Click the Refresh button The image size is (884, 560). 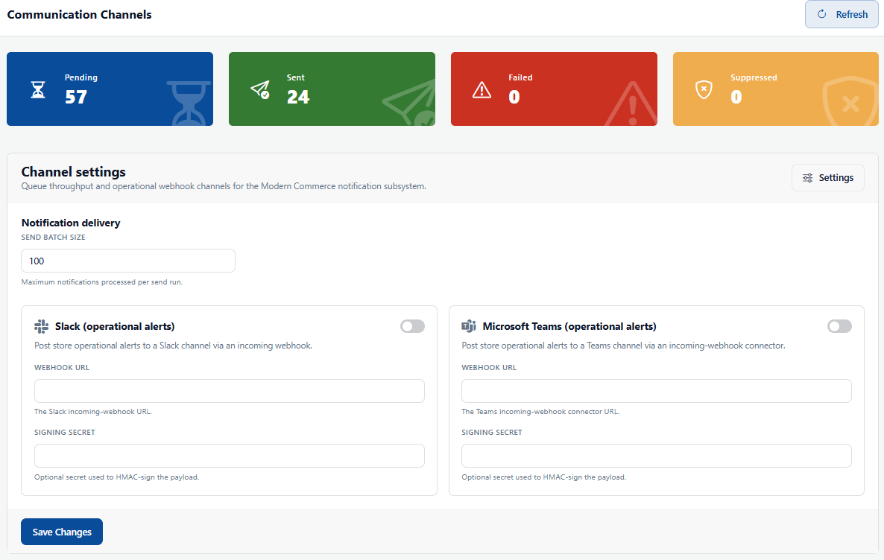pyautogui.click(x=842, y=14)
